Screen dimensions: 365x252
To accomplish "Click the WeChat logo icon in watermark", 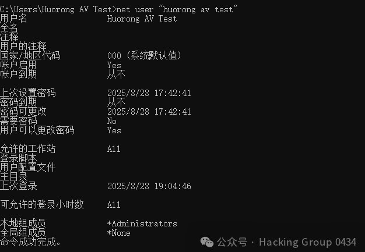I will 207,242.
